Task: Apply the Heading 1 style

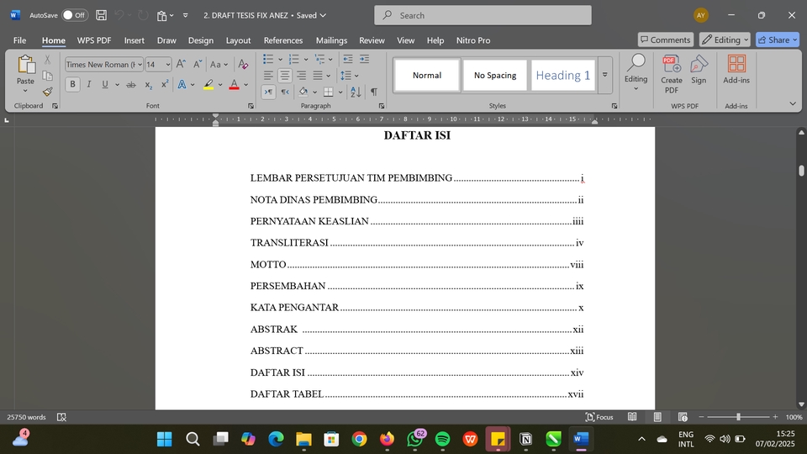Action: click(563, 75)
